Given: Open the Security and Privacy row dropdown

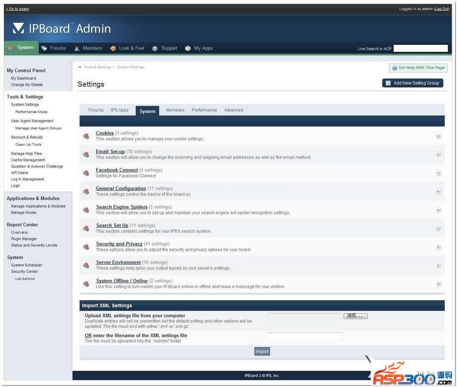Looking at the screenshot, I should tap(438, 247).
